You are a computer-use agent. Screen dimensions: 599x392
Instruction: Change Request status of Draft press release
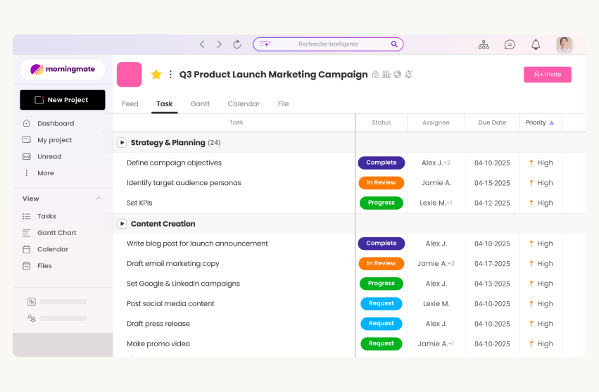pyautogui.click(x=382, y=324)
